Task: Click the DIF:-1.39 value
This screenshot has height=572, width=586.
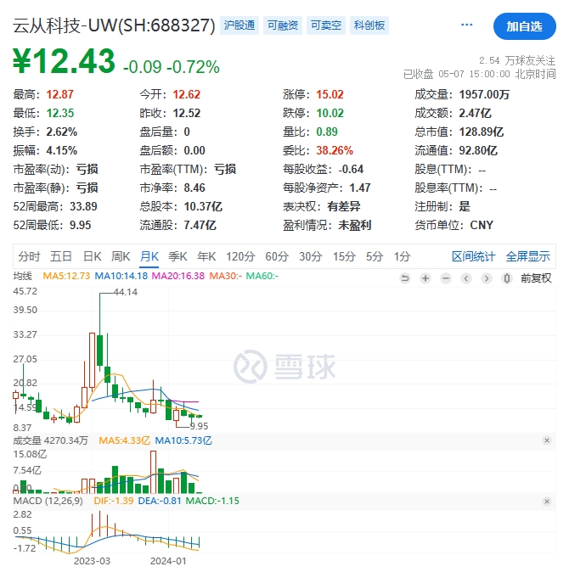Action: 114,501
